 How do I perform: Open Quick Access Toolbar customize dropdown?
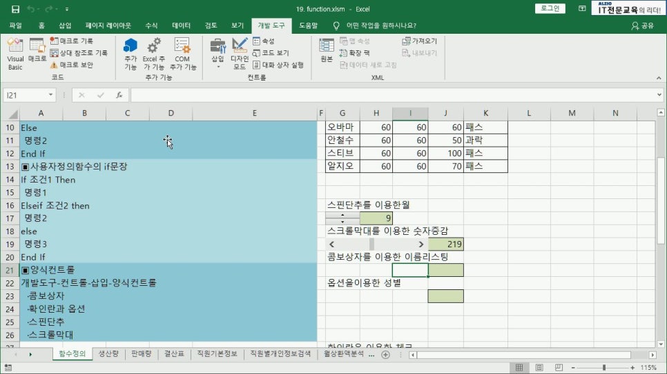point(67,9)
